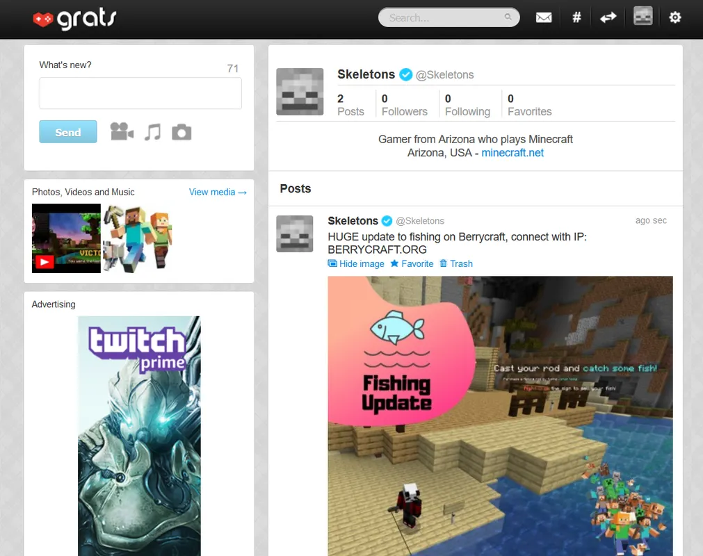Click the Skeletons profile name heading
The image size is (703, 556).
pyautogui.click(x=366, y=74)
